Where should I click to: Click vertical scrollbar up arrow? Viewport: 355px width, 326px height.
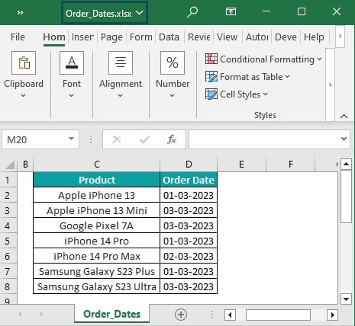(346, 165)
